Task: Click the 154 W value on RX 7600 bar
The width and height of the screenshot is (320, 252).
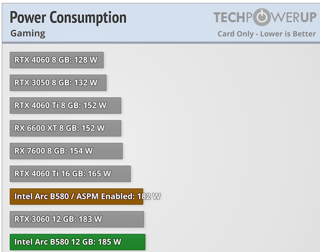Action: [81, 151]
